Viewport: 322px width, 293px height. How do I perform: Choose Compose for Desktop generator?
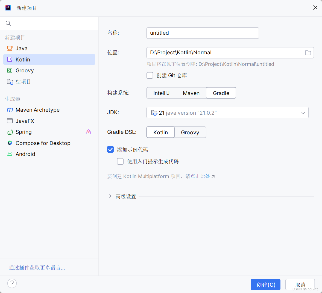(x=43, y=143)
